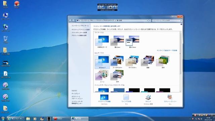Click Change desktop icons link (デスクトップ アイコンの変更)

81,30
